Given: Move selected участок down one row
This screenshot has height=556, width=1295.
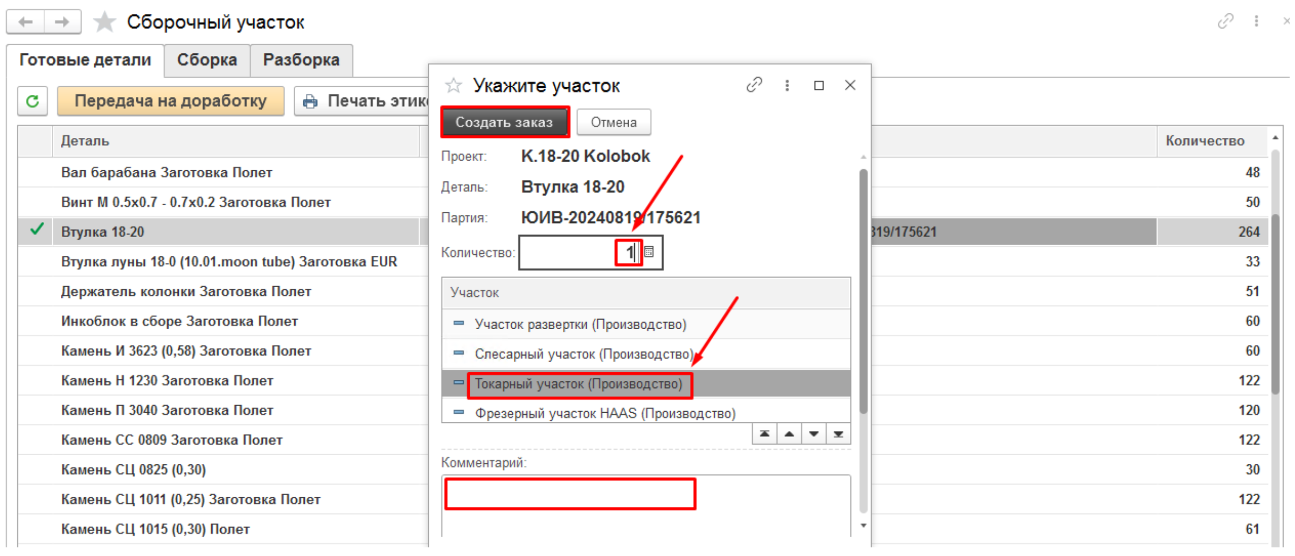Looking at the screenshot, I should tap(813, 434).
